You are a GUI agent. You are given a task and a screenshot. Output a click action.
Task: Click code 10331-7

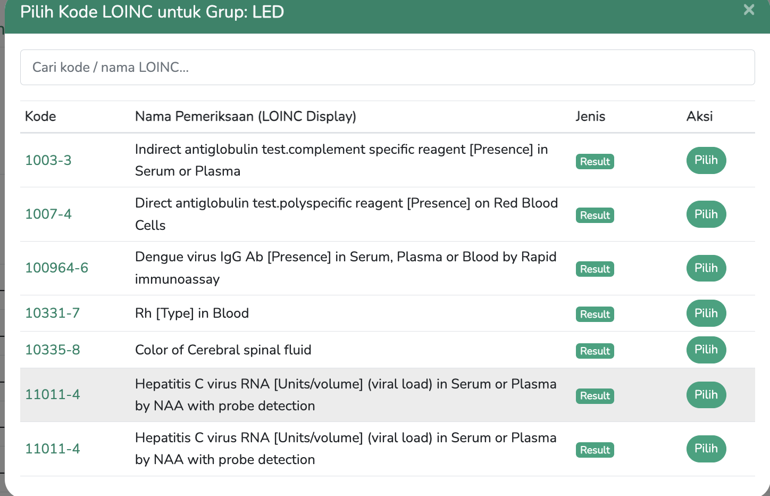(53, 313)
